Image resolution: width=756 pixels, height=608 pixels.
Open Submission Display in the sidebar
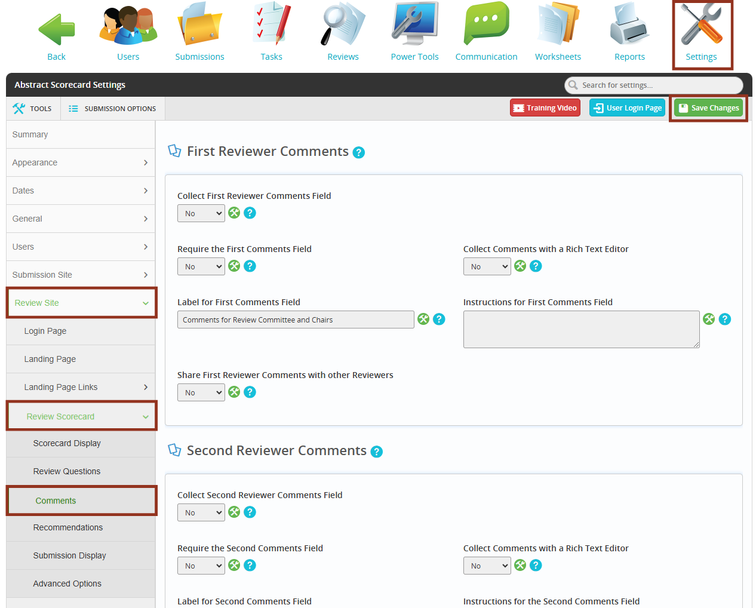(x=81, y=555)
